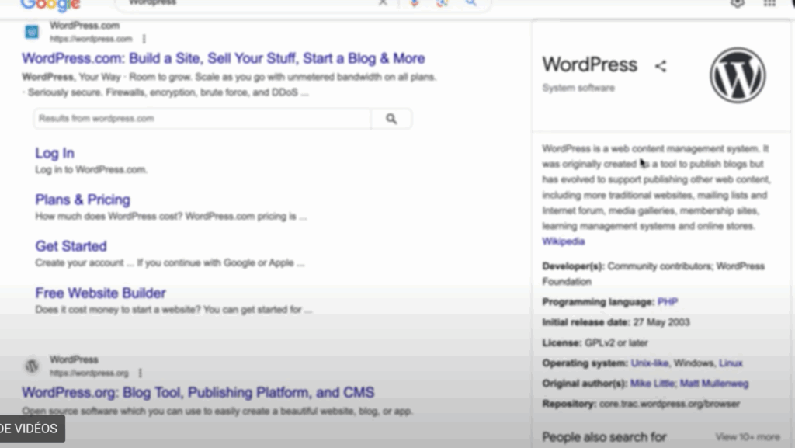Click the https://wordpress.com URL text
Viewport: 795px width, 448px height.
pyautogui.click(x=91, y=39)
